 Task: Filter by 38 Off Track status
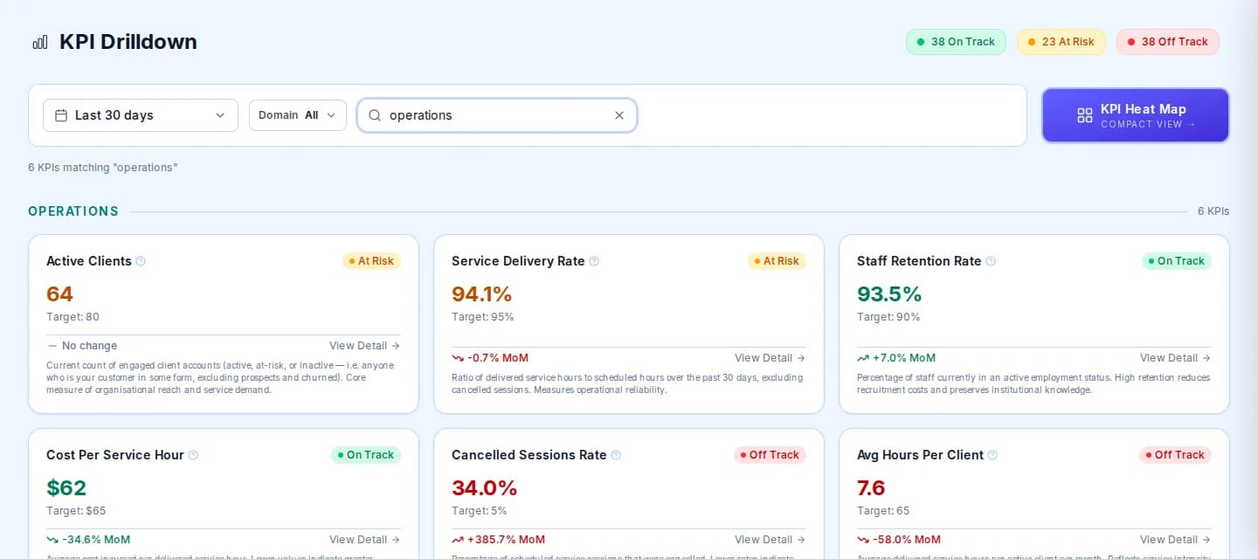1168,42
